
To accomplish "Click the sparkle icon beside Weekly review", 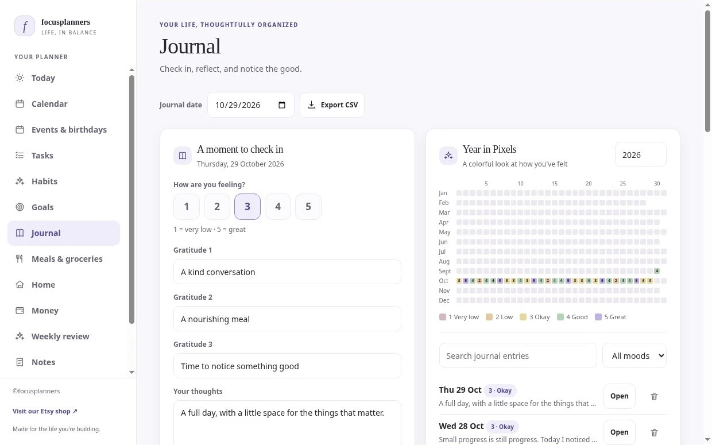I will [20, 336].
